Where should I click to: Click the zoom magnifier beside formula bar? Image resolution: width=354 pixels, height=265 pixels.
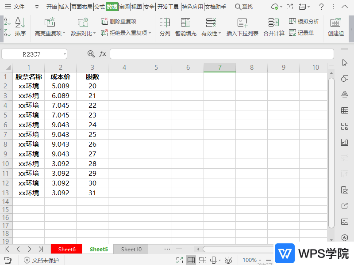pos(91,54)
